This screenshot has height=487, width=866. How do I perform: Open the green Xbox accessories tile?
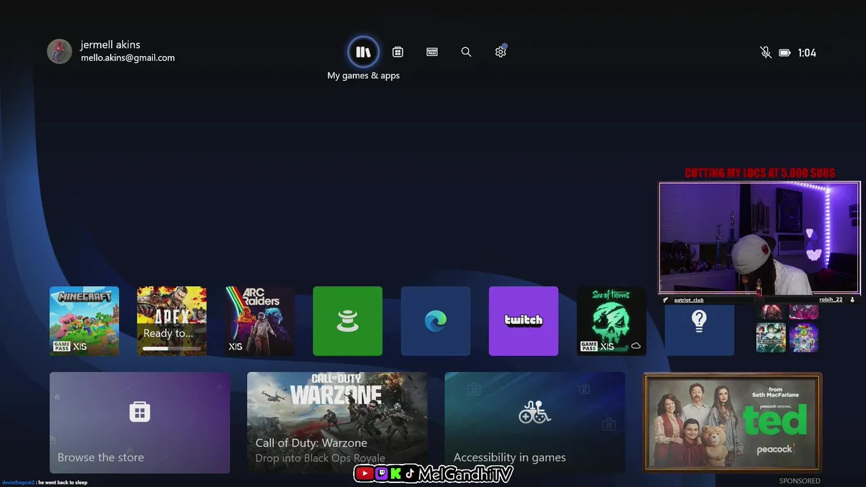pyautogui.click(x=348, y=321)
